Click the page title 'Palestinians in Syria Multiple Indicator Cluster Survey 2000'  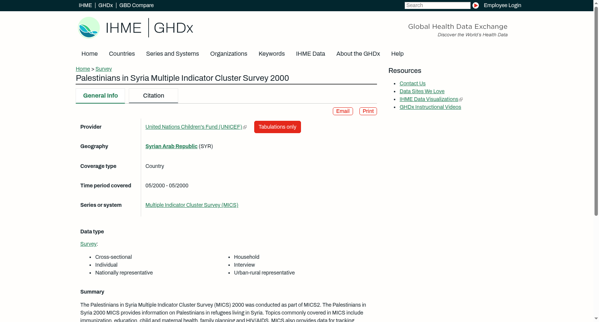coord(182,78)
